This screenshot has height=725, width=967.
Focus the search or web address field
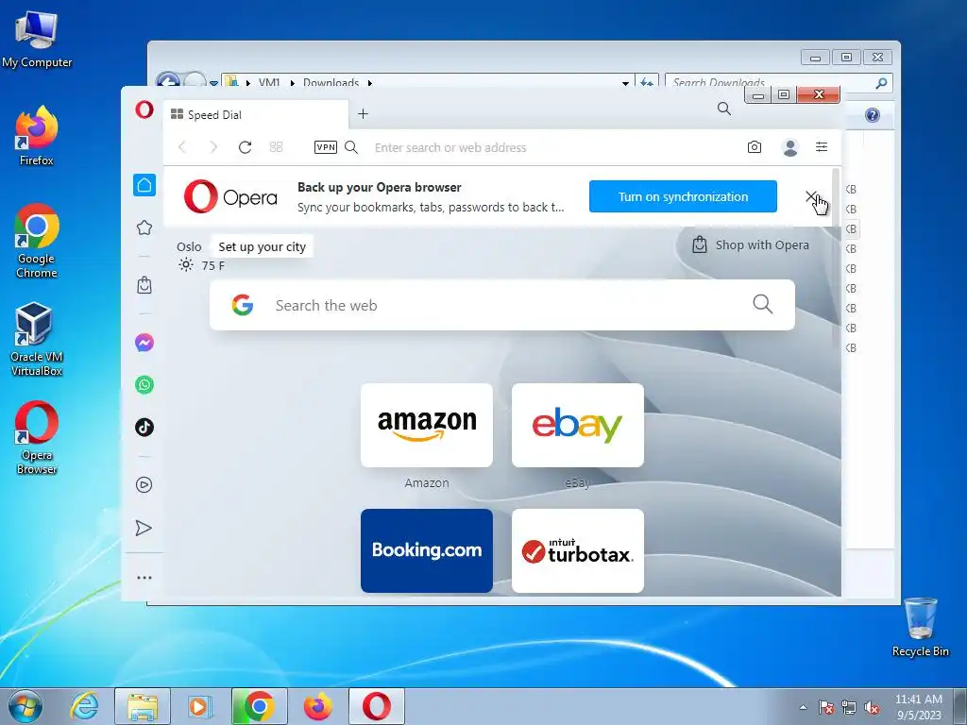[551, 147]
